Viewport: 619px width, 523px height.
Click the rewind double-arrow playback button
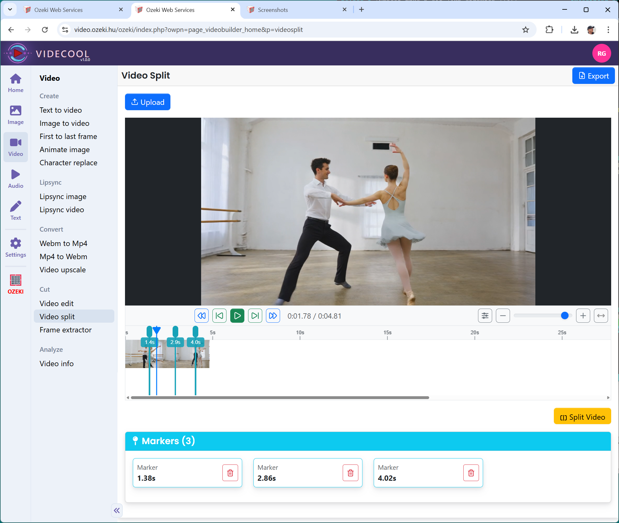(201, 316)
